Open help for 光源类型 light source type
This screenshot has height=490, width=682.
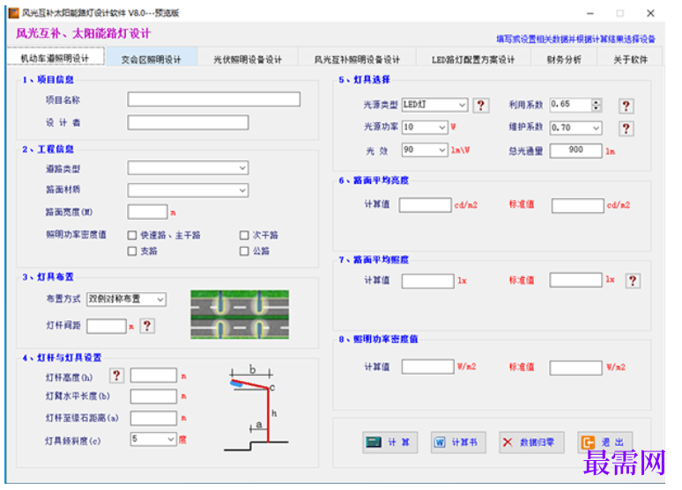coord(480,105)
